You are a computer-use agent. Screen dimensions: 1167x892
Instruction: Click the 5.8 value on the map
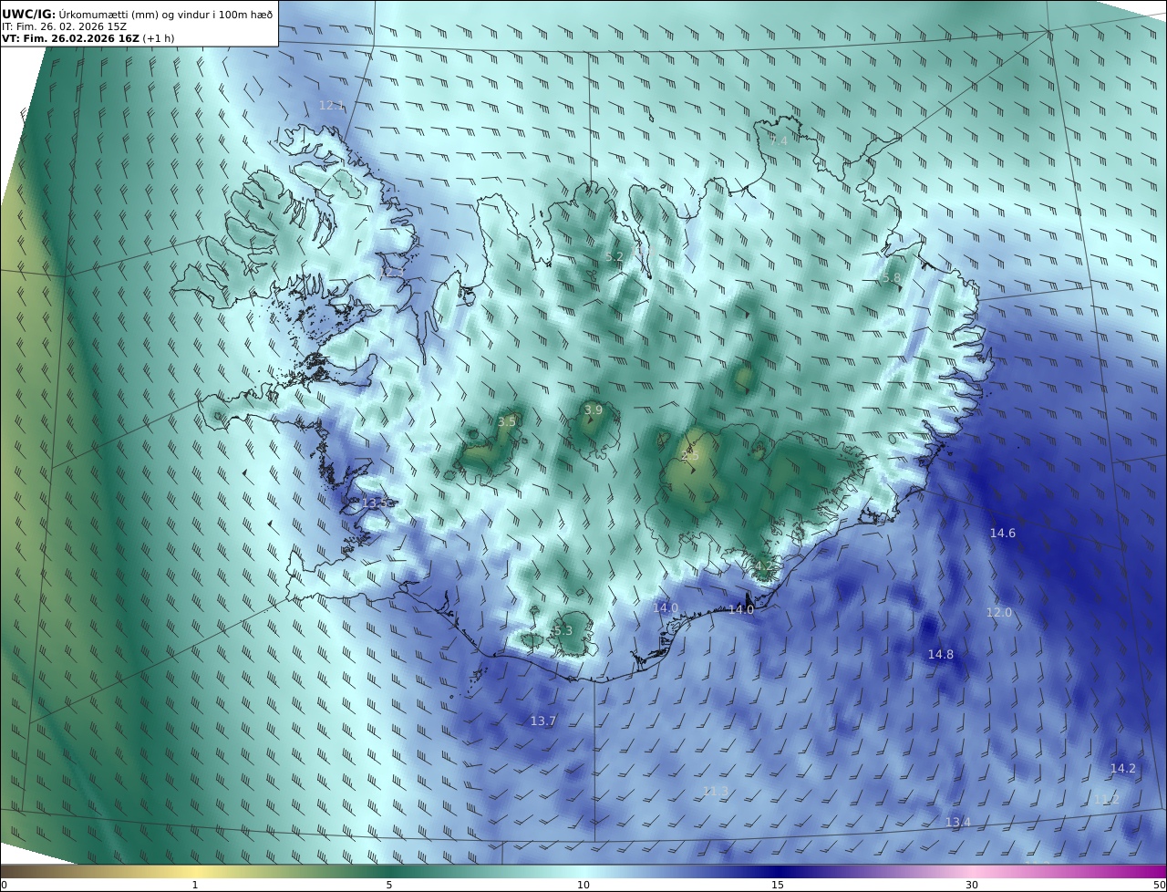click(x=891, y=278)
